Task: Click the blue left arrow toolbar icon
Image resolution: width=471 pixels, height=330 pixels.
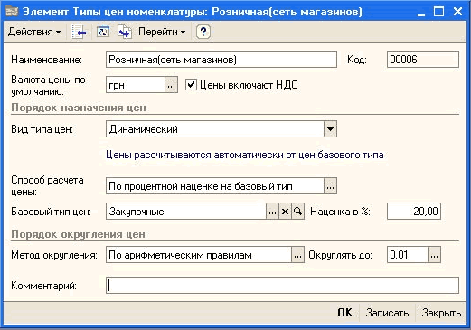Action: pos(79,32)
